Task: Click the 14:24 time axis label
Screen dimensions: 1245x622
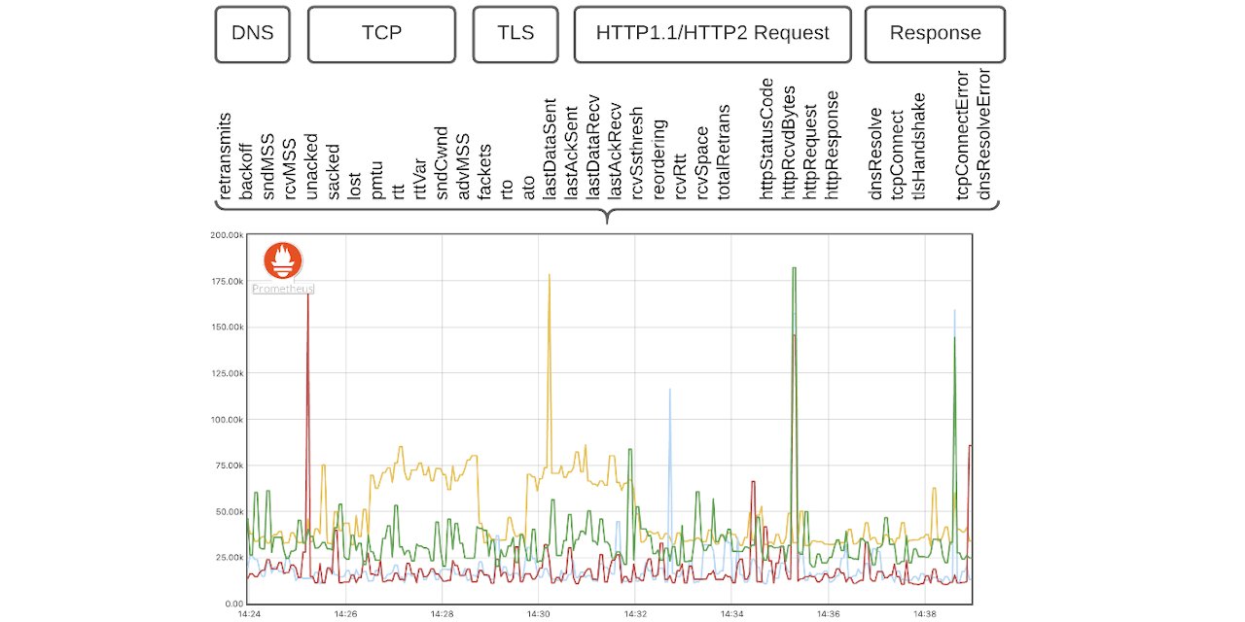Action: coord(249,614)
